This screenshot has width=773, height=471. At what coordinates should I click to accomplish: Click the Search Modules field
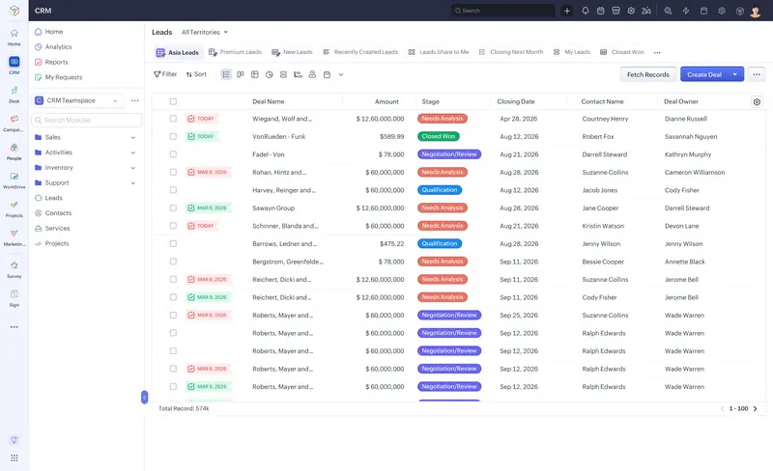pyautogui.click(x=87, y=121)
